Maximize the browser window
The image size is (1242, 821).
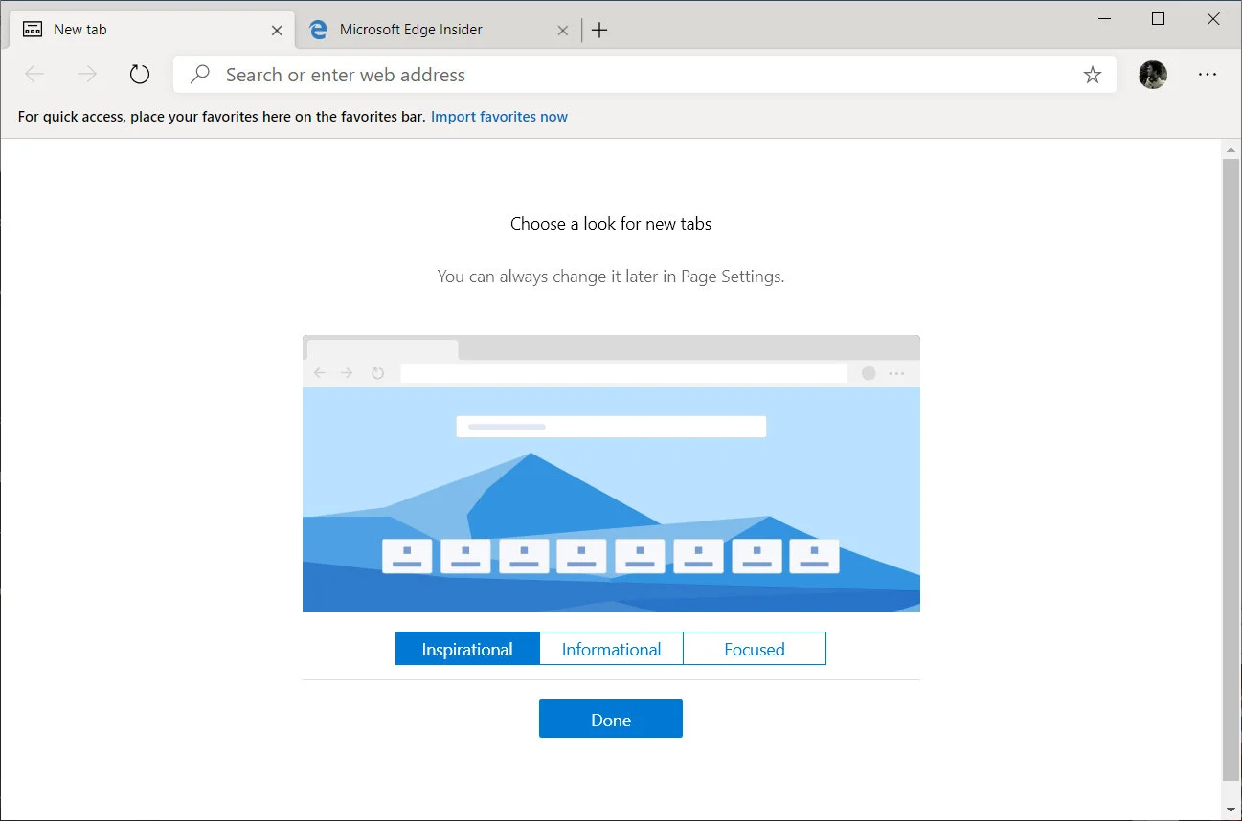1158,19
